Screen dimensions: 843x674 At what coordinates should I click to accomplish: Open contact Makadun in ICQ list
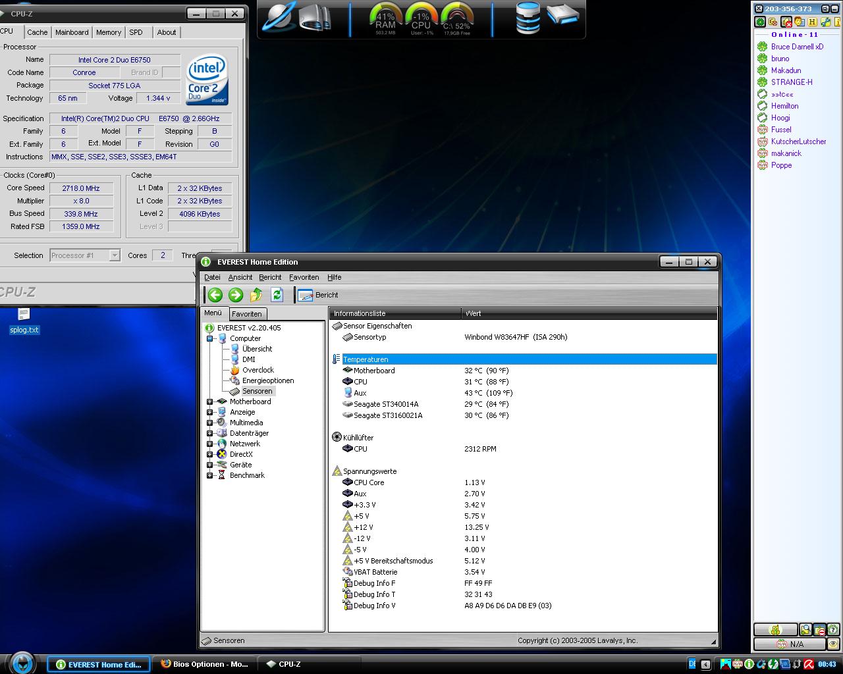pos(786,70)
